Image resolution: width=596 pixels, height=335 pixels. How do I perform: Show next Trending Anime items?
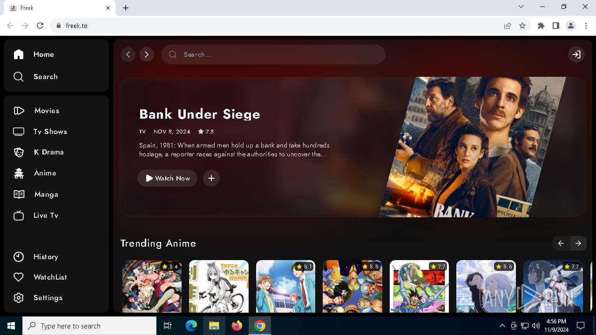(x=578, y=243)
